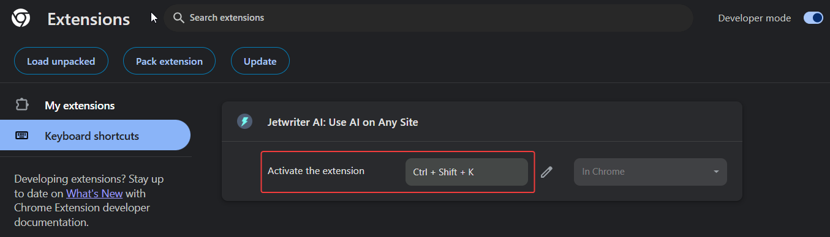Click the dropdown arrow beside In Chrome
The image size is (830, 237).
(x=716, y=172)
